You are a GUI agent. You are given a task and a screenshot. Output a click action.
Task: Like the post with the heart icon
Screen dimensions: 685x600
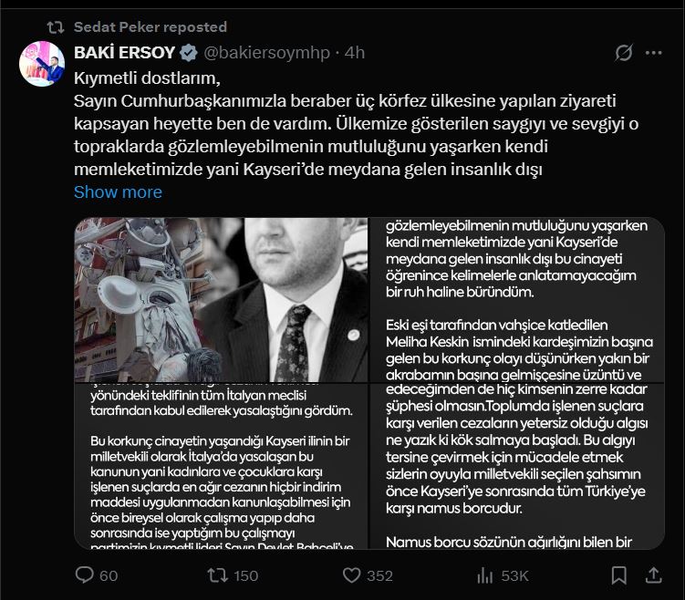[351, 575]
